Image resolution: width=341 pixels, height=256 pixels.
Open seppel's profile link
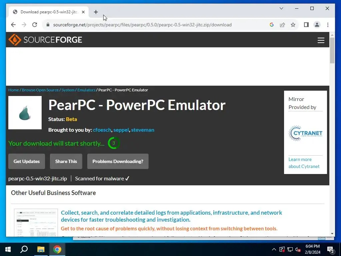click(121, 130)
